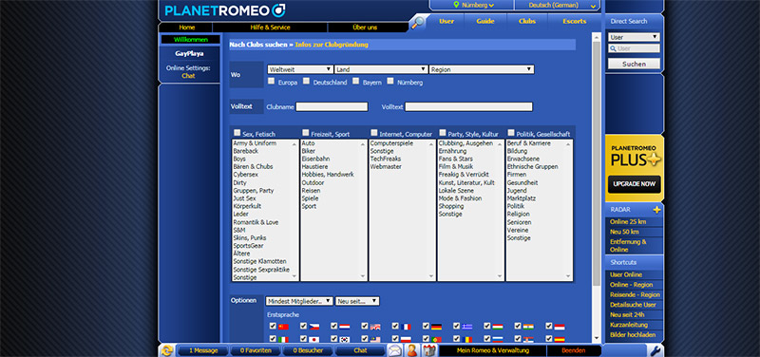Tick the Deutschland checkbox
This screenshot has width=760, height=357.
click(x=306, y=82)
